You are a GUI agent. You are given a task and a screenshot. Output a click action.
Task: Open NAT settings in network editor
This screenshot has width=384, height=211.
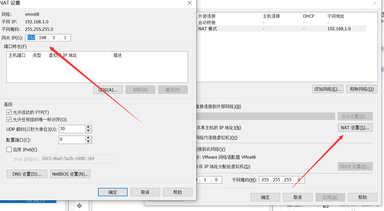355,128
